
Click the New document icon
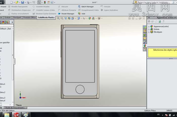12,2
